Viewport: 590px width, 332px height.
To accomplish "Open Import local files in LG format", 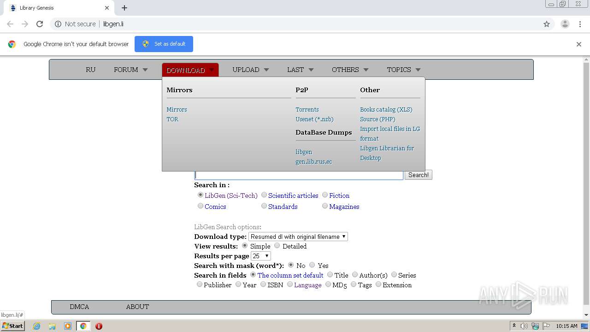I will (x=390, y=134).
